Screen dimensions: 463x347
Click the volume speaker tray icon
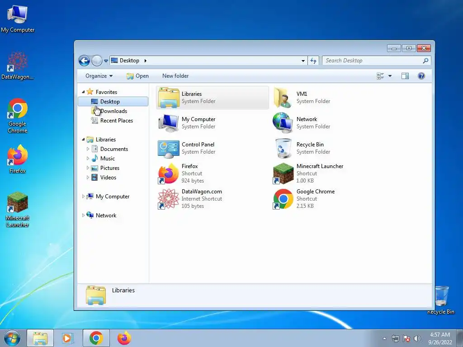[417, 338]
